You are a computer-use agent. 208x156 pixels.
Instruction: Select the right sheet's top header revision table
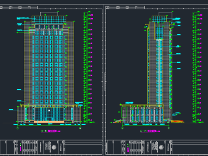coord(125,7)
